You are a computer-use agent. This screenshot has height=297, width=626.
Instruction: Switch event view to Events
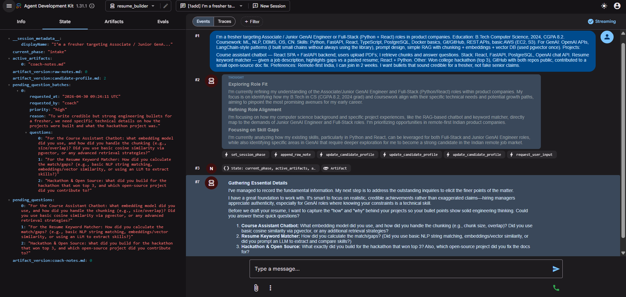coord(203,22)
